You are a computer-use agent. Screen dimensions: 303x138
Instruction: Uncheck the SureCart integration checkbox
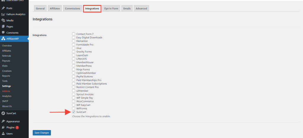click(x=74, y=112)
